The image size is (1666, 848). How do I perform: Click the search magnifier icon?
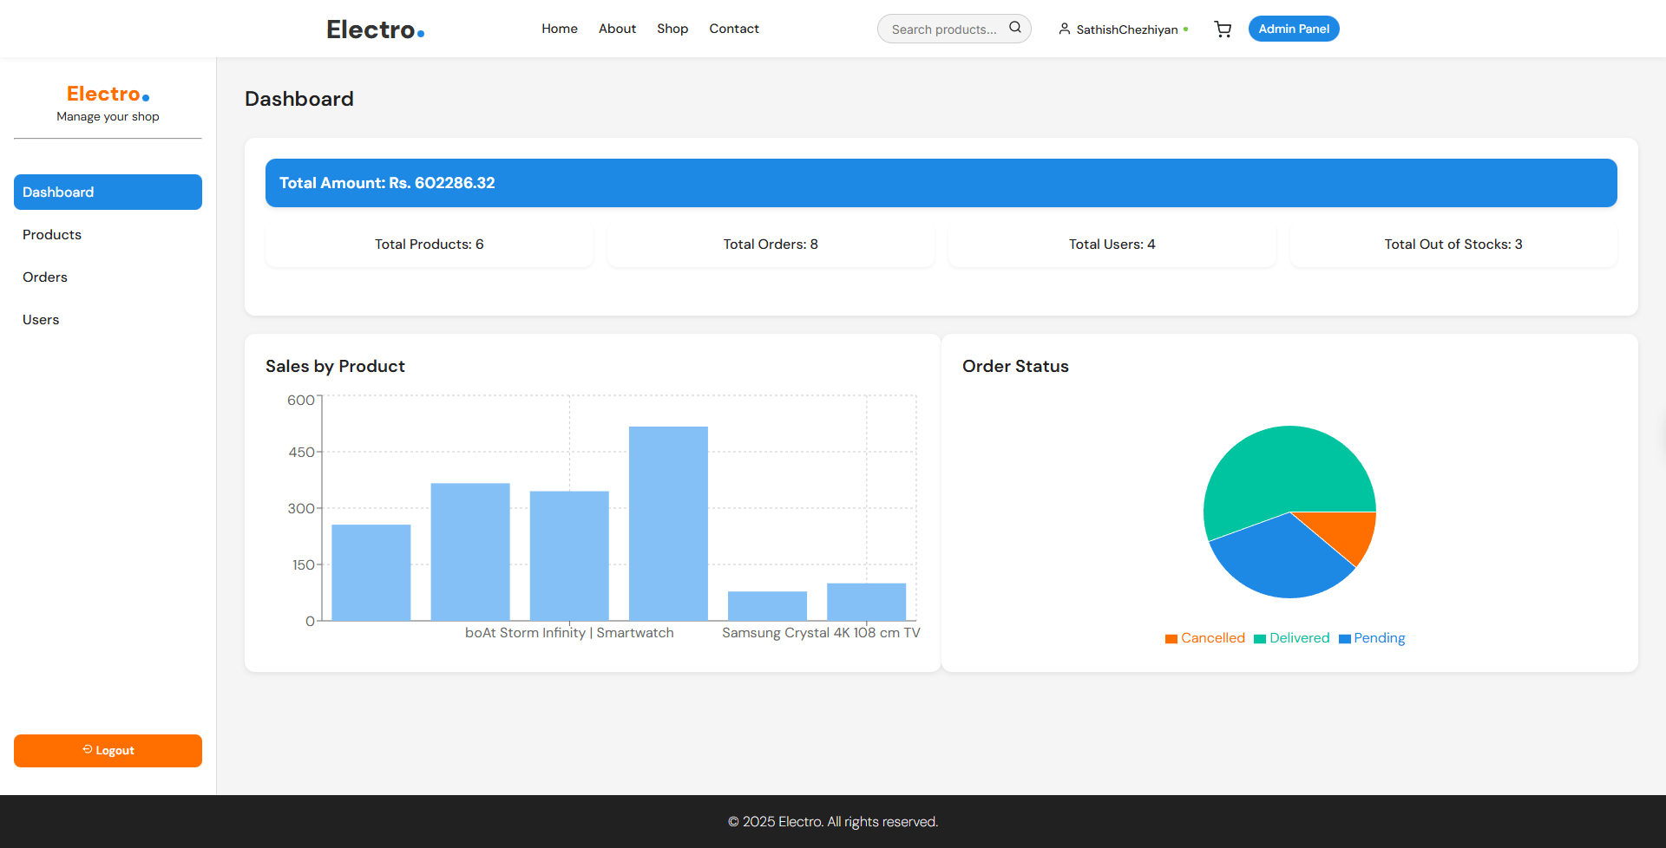[1014, 28]
